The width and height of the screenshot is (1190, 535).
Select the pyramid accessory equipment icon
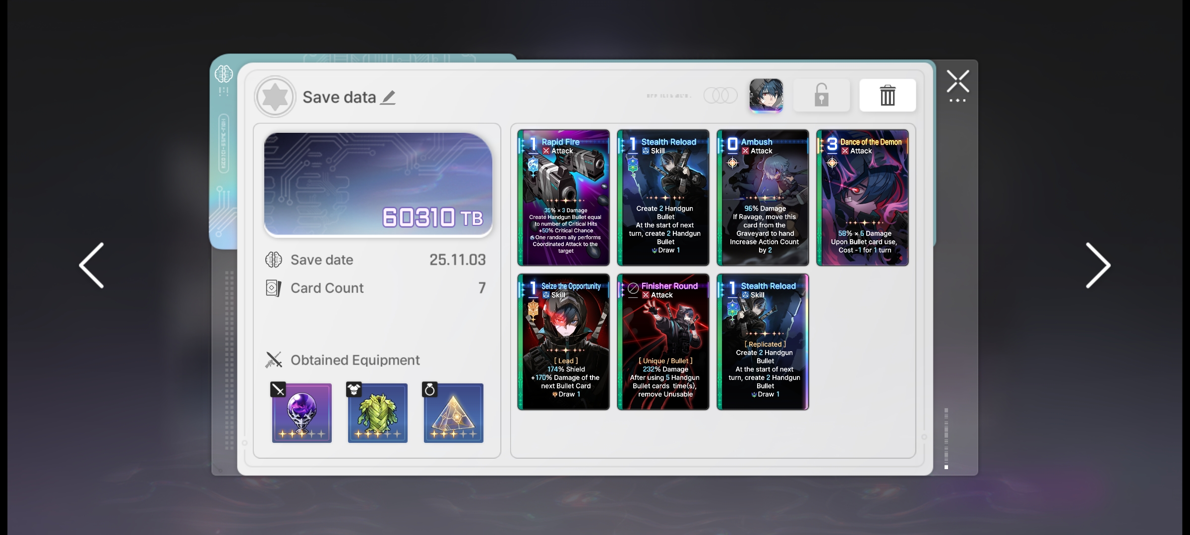point(453,413)
